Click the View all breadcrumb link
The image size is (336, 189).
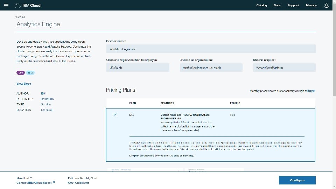coord(20,17)
